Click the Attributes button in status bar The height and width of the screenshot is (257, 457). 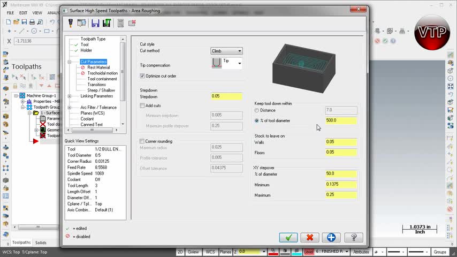point(361,252)
